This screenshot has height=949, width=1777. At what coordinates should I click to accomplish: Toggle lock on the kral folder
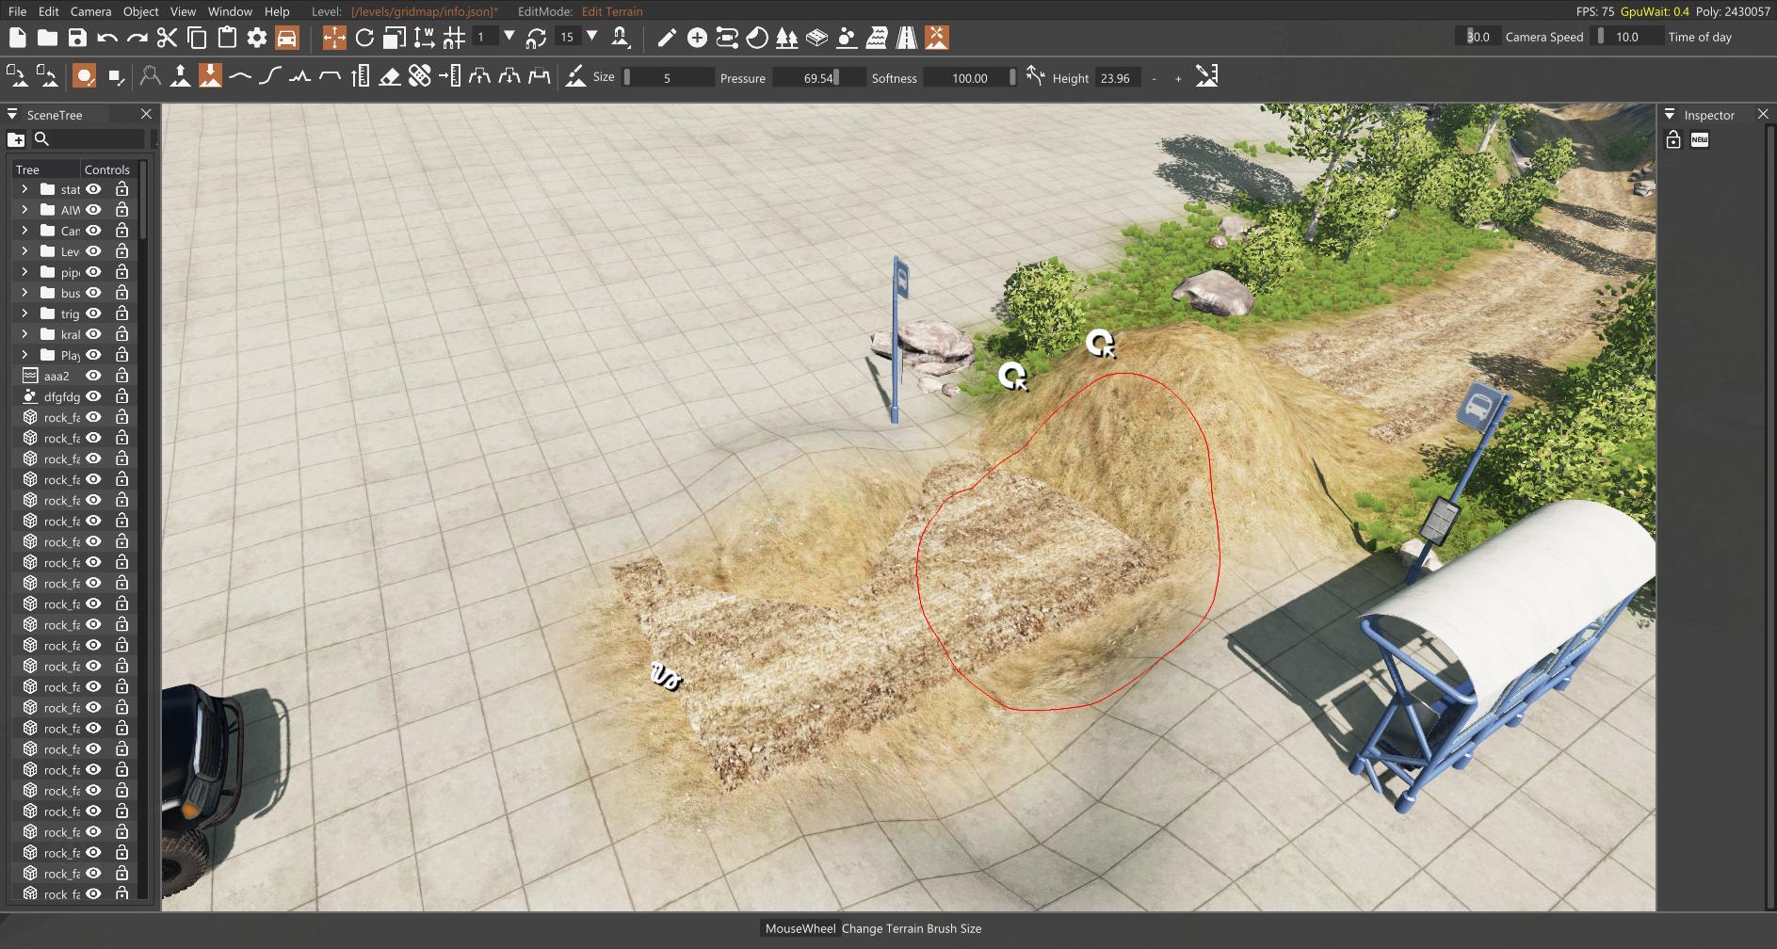tap(121, 334)
